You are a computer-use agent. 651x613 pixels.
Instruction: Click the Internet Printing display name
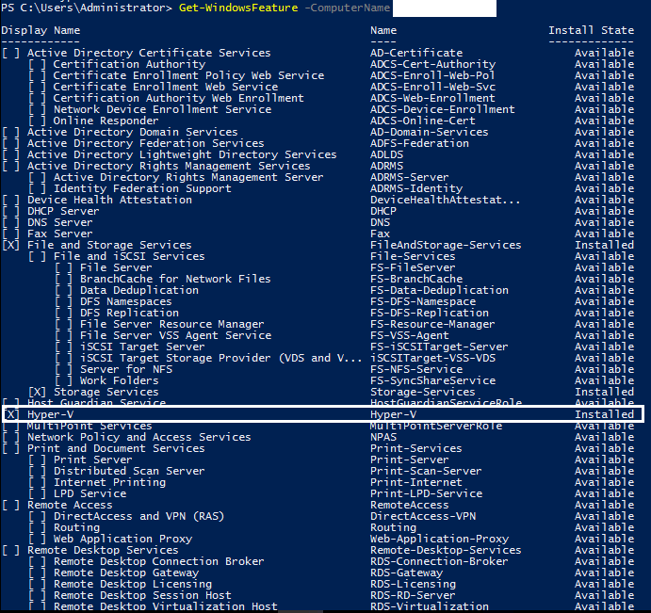click(x=109, y=482)
